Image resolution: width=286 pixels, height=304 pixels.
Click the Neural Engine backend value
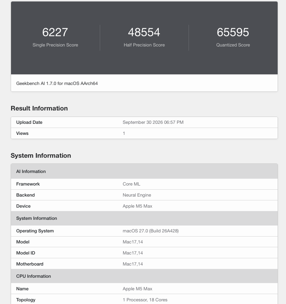coord(137,195)
